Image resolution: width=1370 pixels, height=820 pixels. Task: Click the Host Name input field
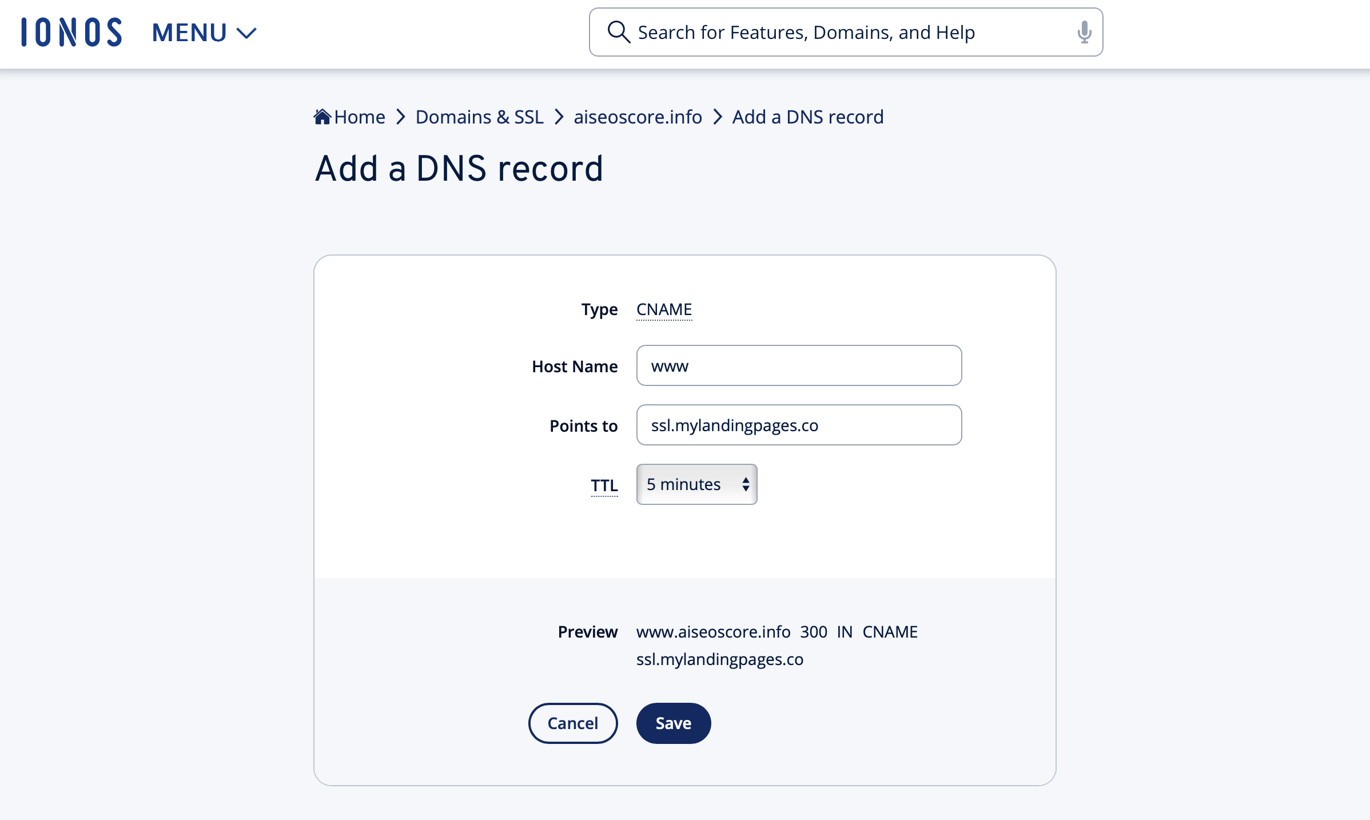pyautogui.click(x=799, y=365)
